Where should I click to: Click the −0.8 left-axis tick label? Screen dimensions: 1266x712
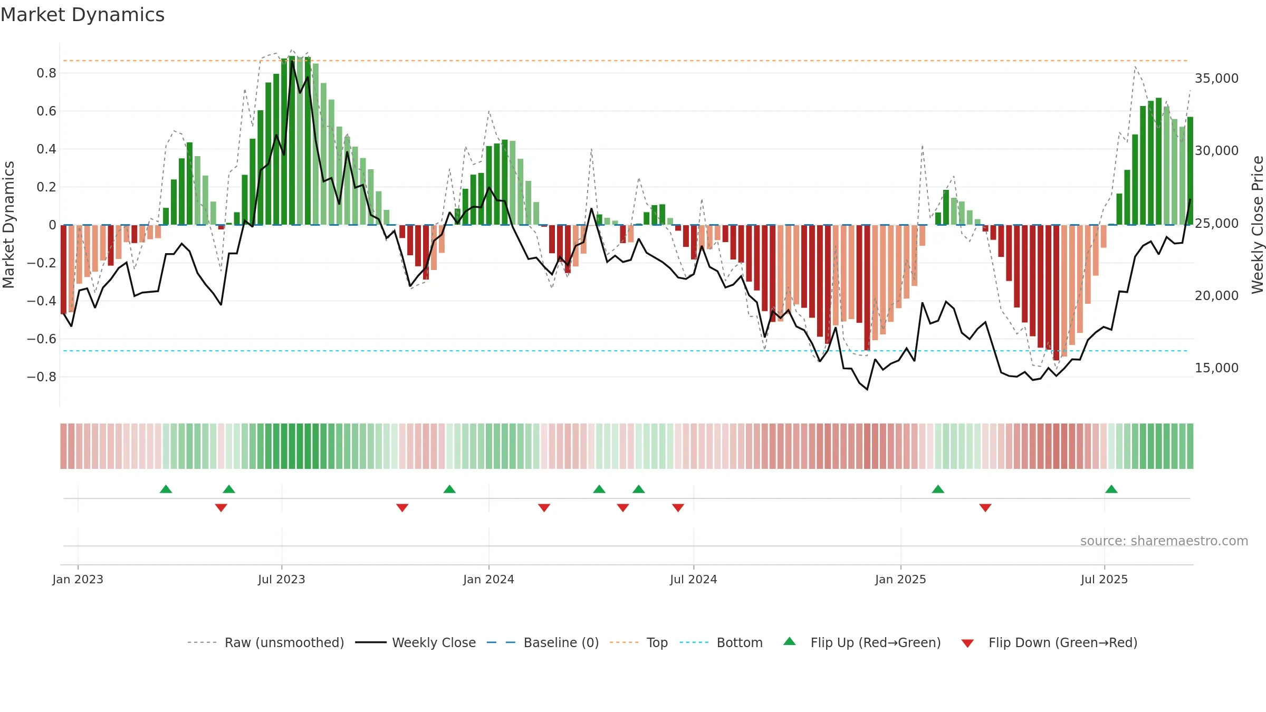42,377
